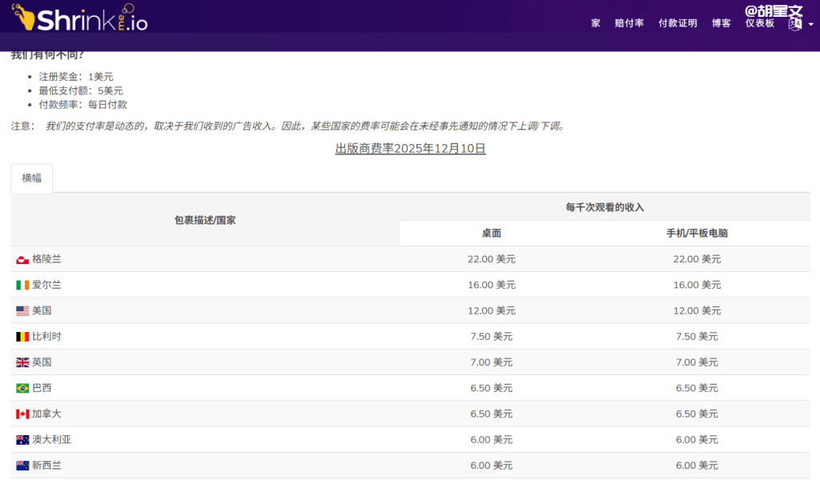This screenshot has height=480, width=820.
Task: Go to the 博客 section
Action: pyautogui.click(x=722, y=23)
